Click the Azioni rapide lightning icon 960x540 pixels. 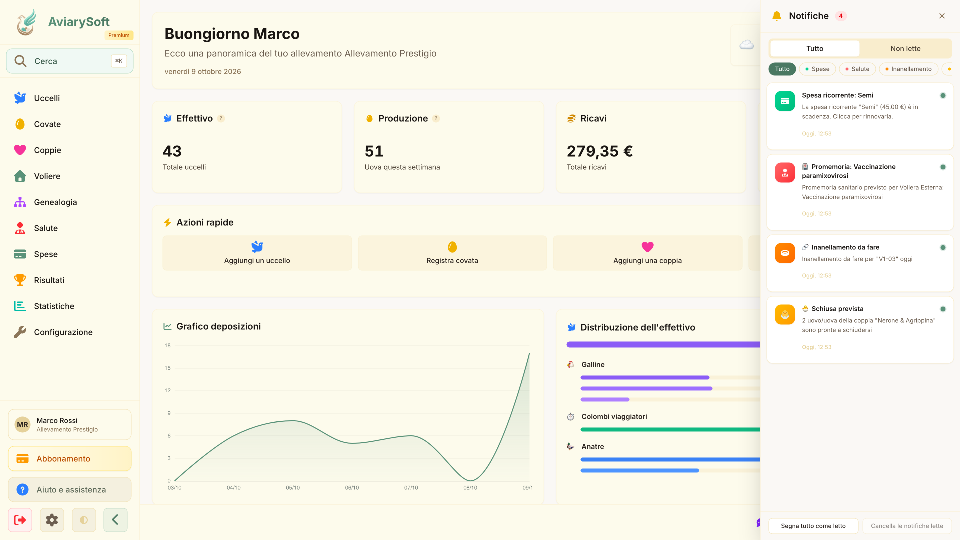point(168,222)
